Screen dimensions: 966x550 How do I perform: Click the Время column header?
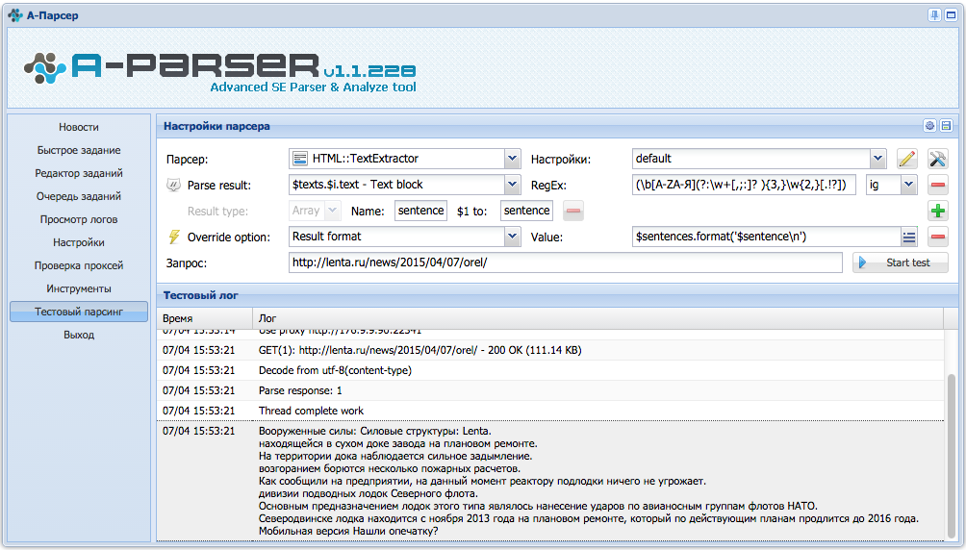205,318
